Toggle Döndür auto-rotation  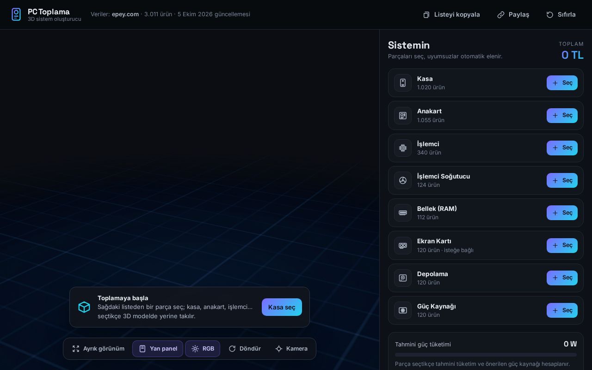(x=245, y=349)
